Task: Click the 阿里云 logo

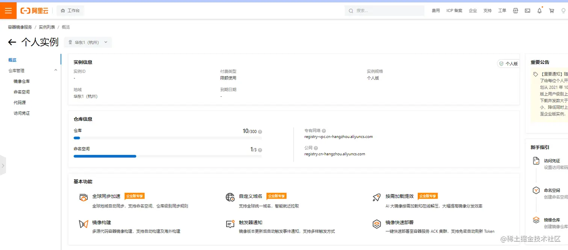Action: click(x=35, y=10)
